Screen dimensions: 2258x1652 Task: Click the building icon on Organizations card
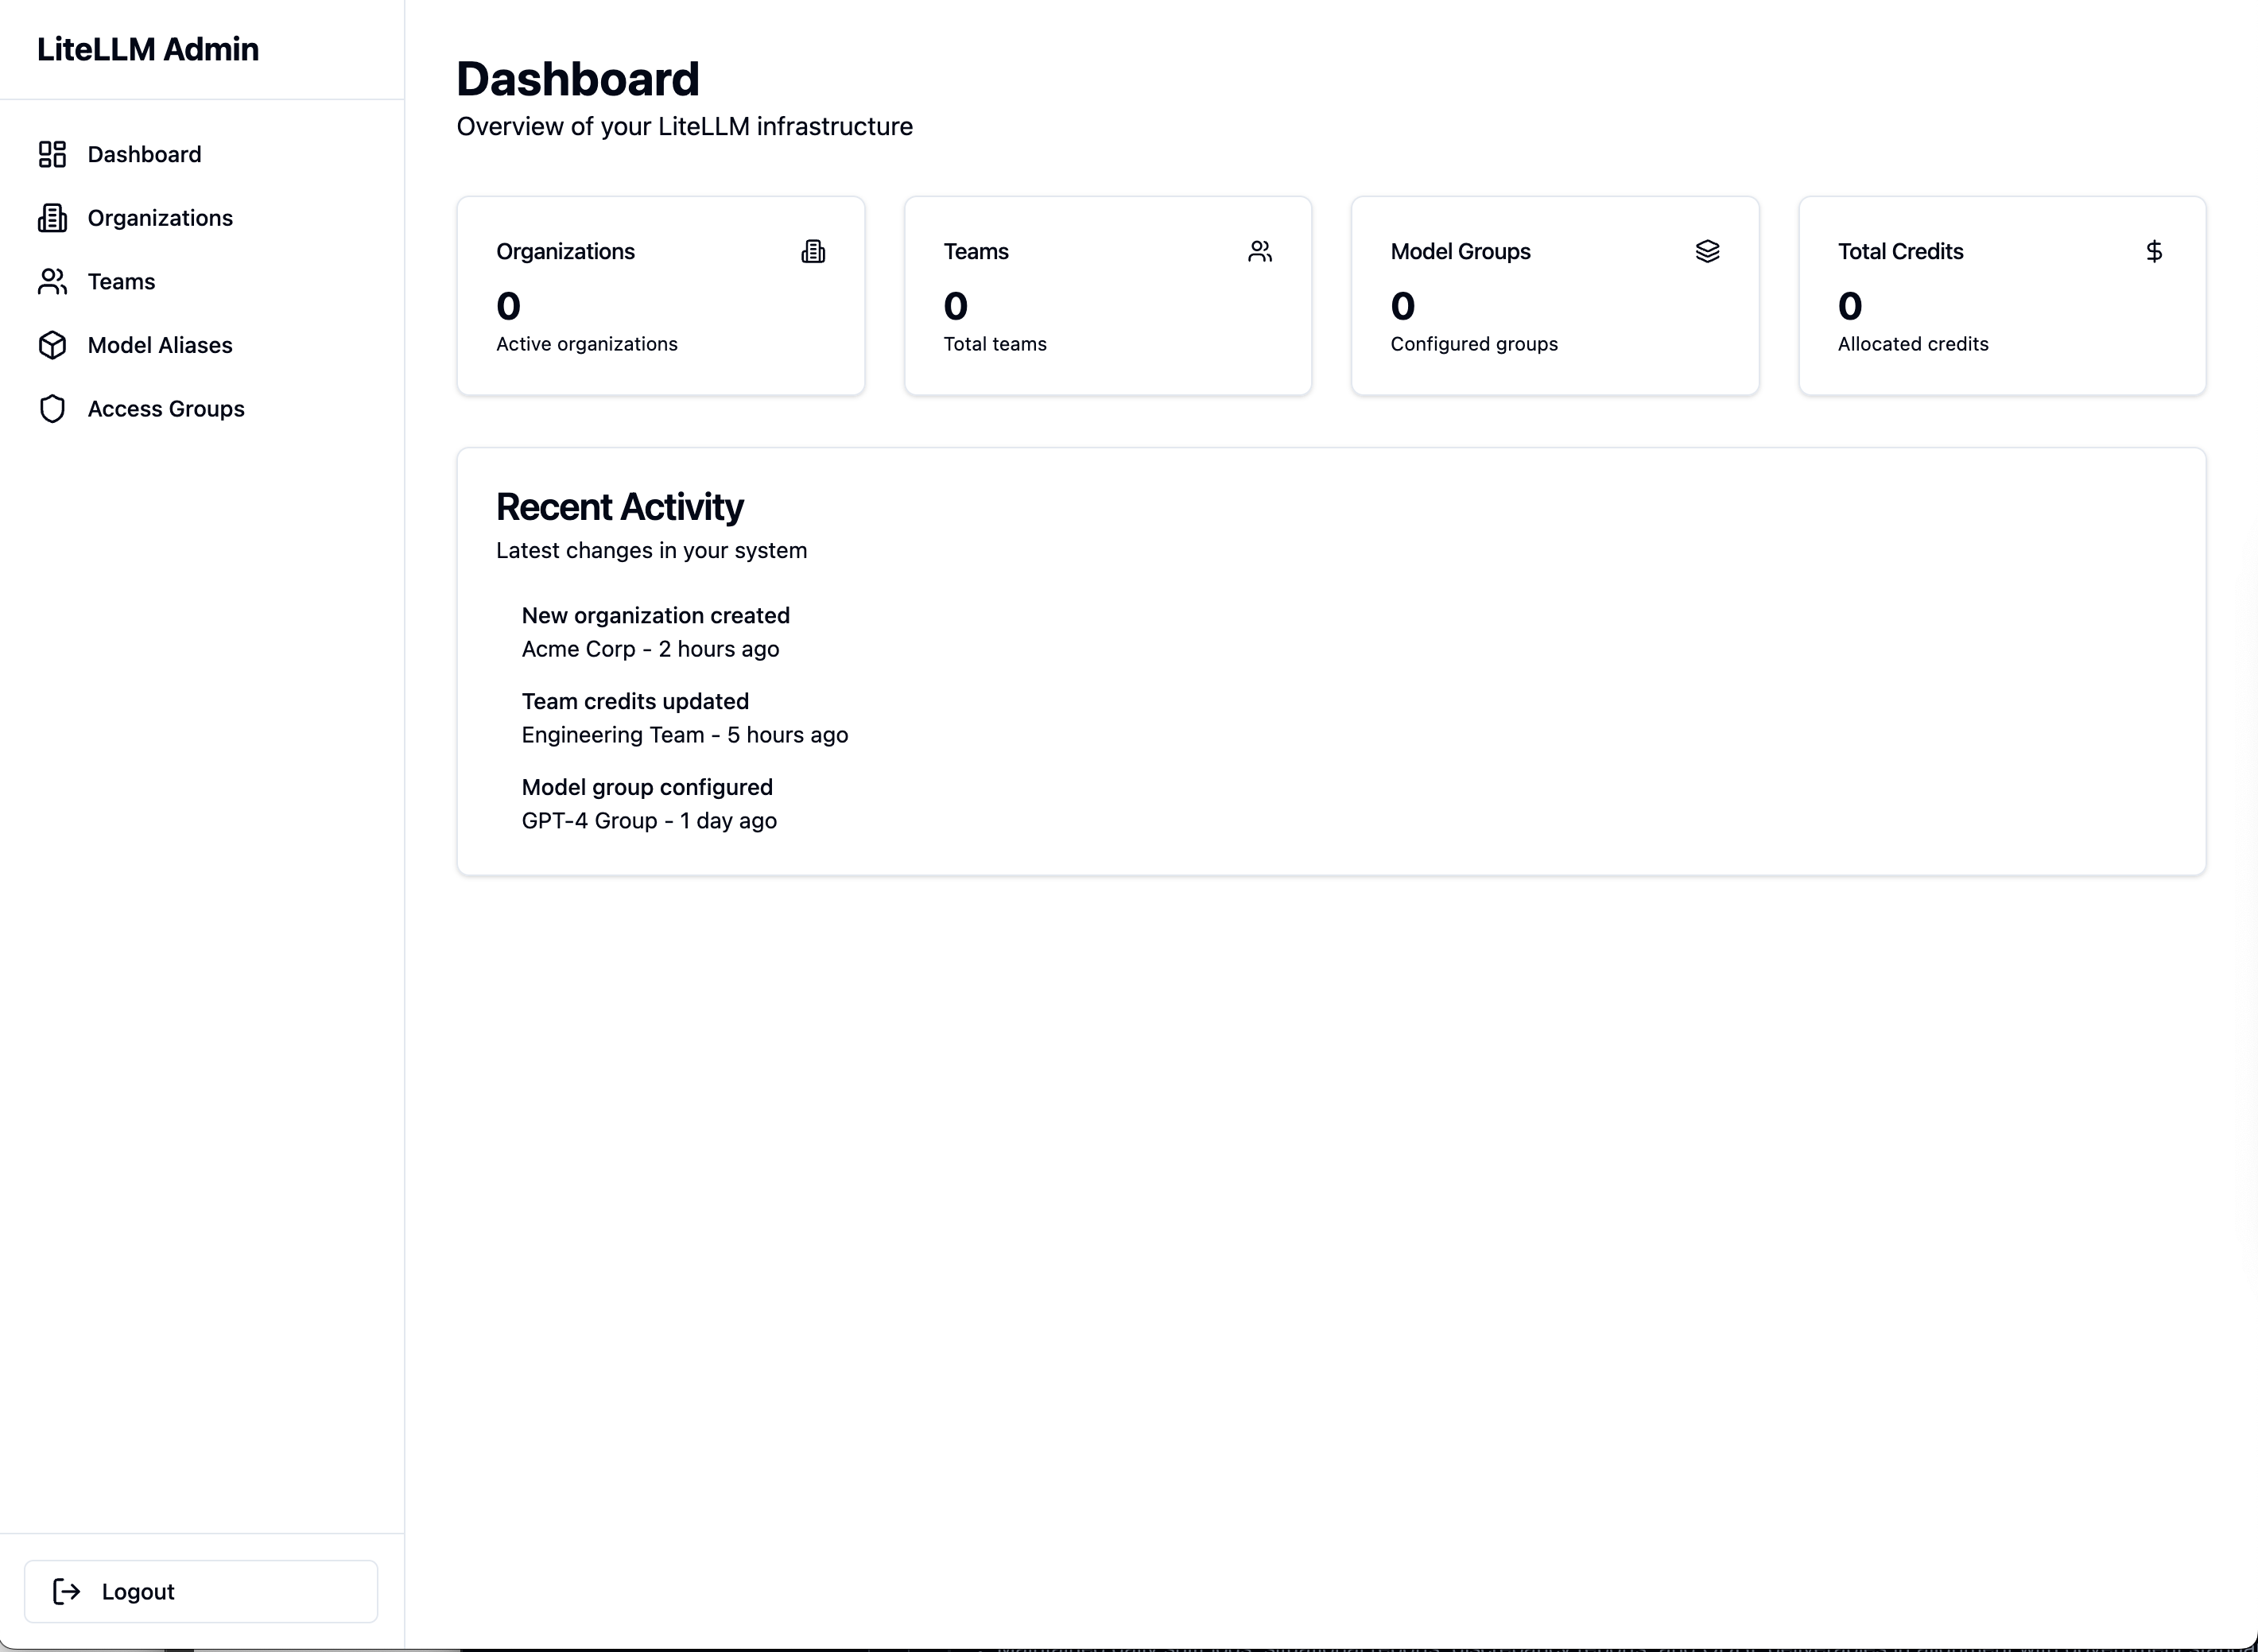[x=814, y=251]
